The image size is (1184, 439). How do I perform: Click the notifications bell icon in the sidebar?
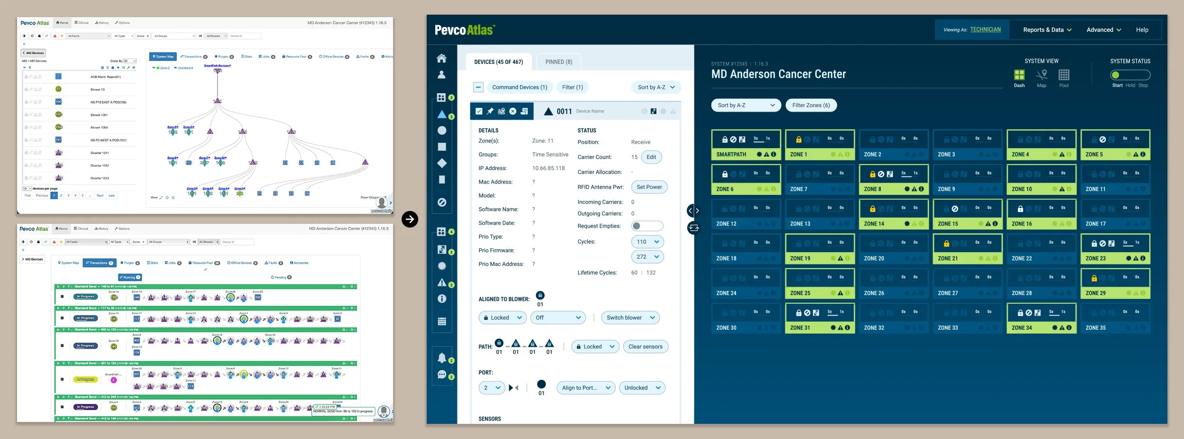(x=441, y=358)
